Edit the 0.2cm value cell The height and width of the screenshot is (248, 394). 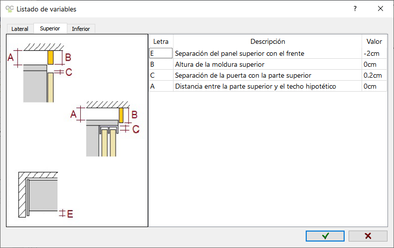(x=374, y=75)
